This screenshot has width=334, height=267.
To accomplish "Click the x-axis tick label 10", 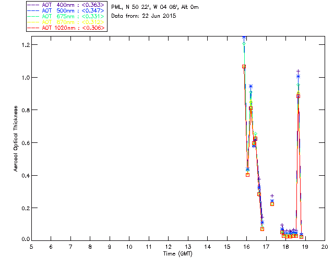I will click(x=129, y=247).
